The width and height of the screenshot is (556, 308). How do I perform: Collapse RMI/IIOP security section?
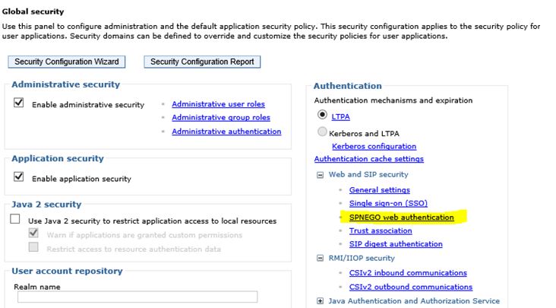click(x=321, y=258)
